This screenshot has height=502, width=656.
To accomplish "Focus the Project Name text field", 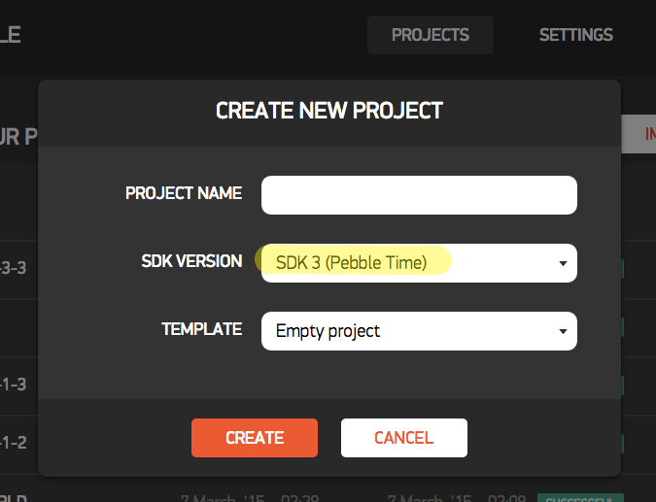I will pyautogui.click(x=419, y=194).
